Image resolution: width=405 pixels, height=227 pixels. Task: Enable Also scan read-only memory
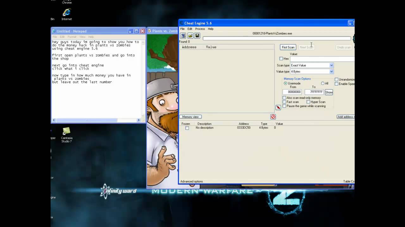click(x=284, y=98)
